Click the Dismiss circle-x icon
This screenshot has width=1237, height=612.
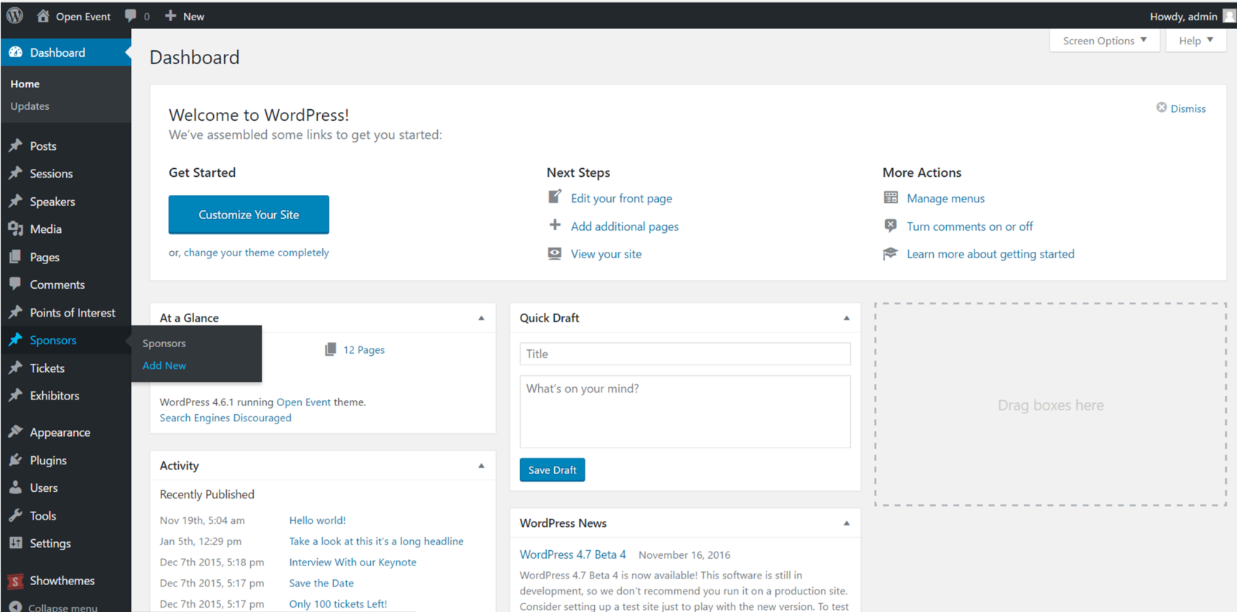point(1161,108)
